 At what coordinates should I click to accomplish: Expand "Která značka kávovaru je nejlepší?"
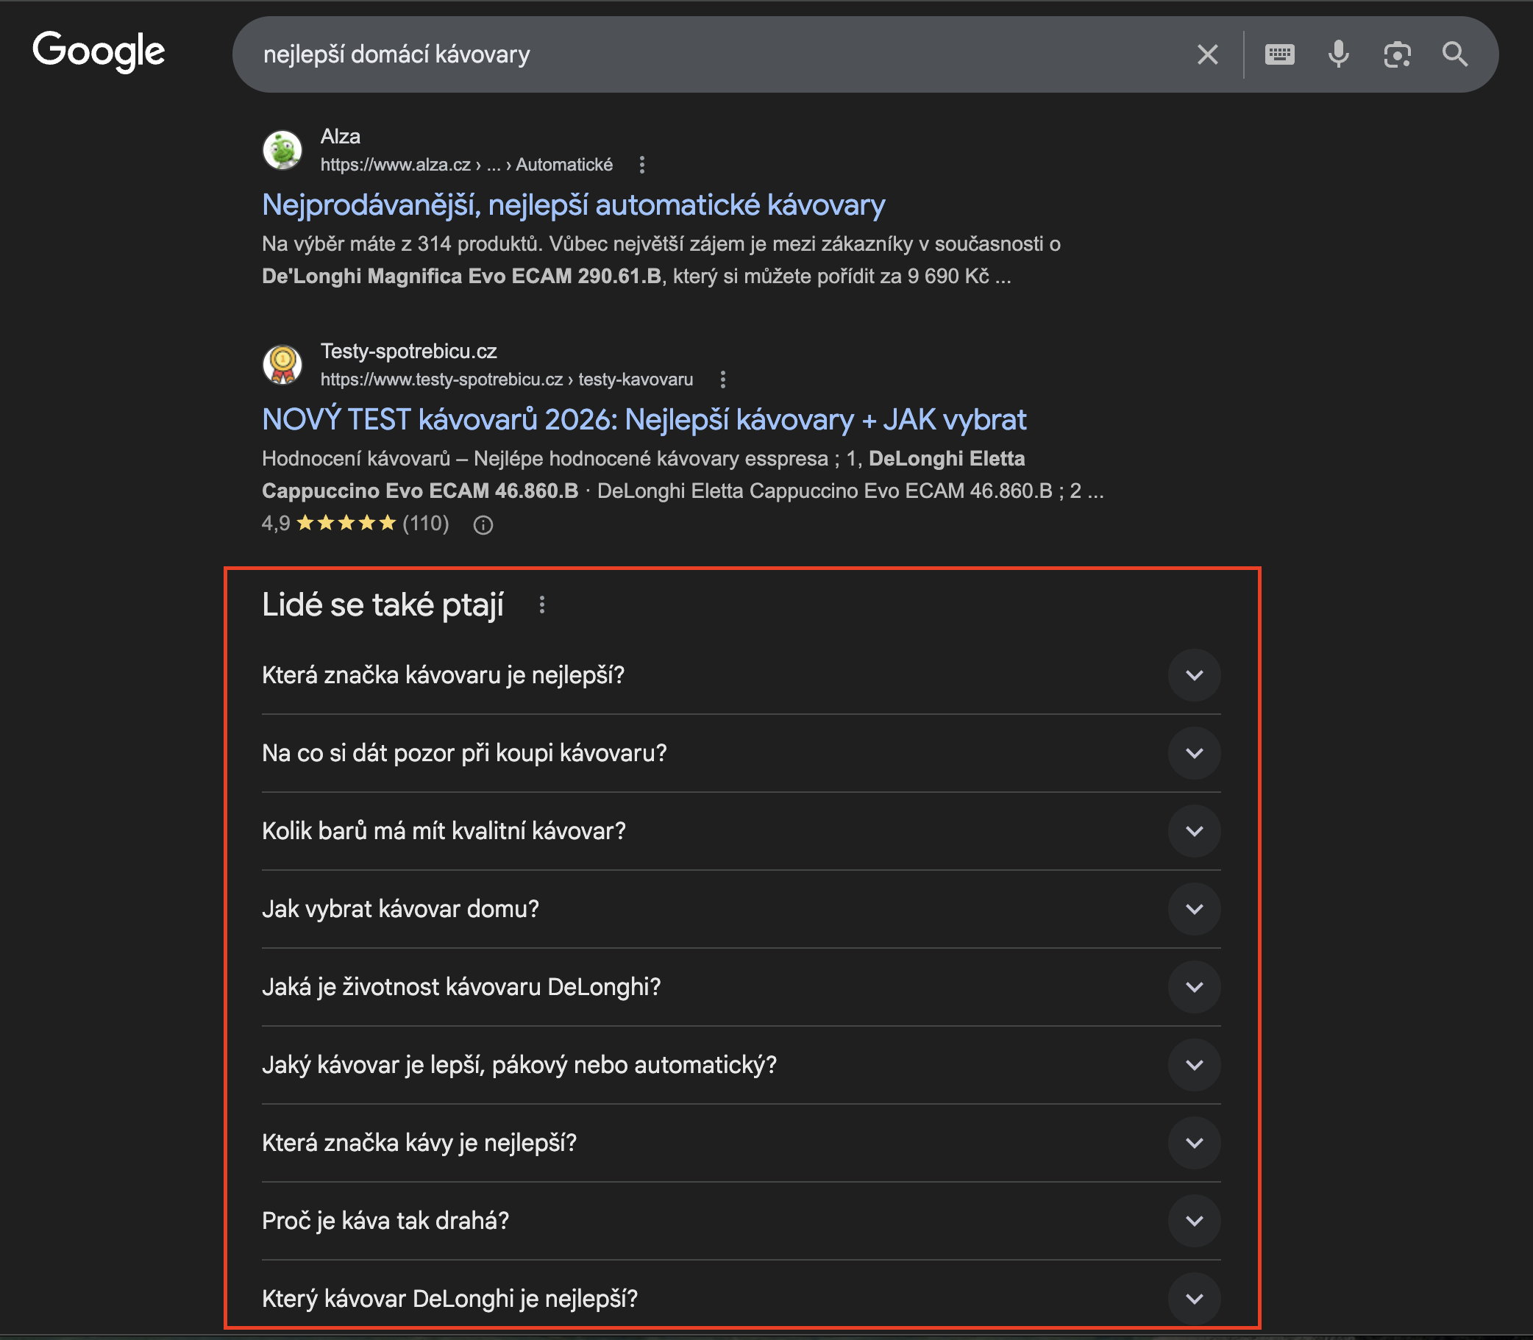click(1194, 675)
